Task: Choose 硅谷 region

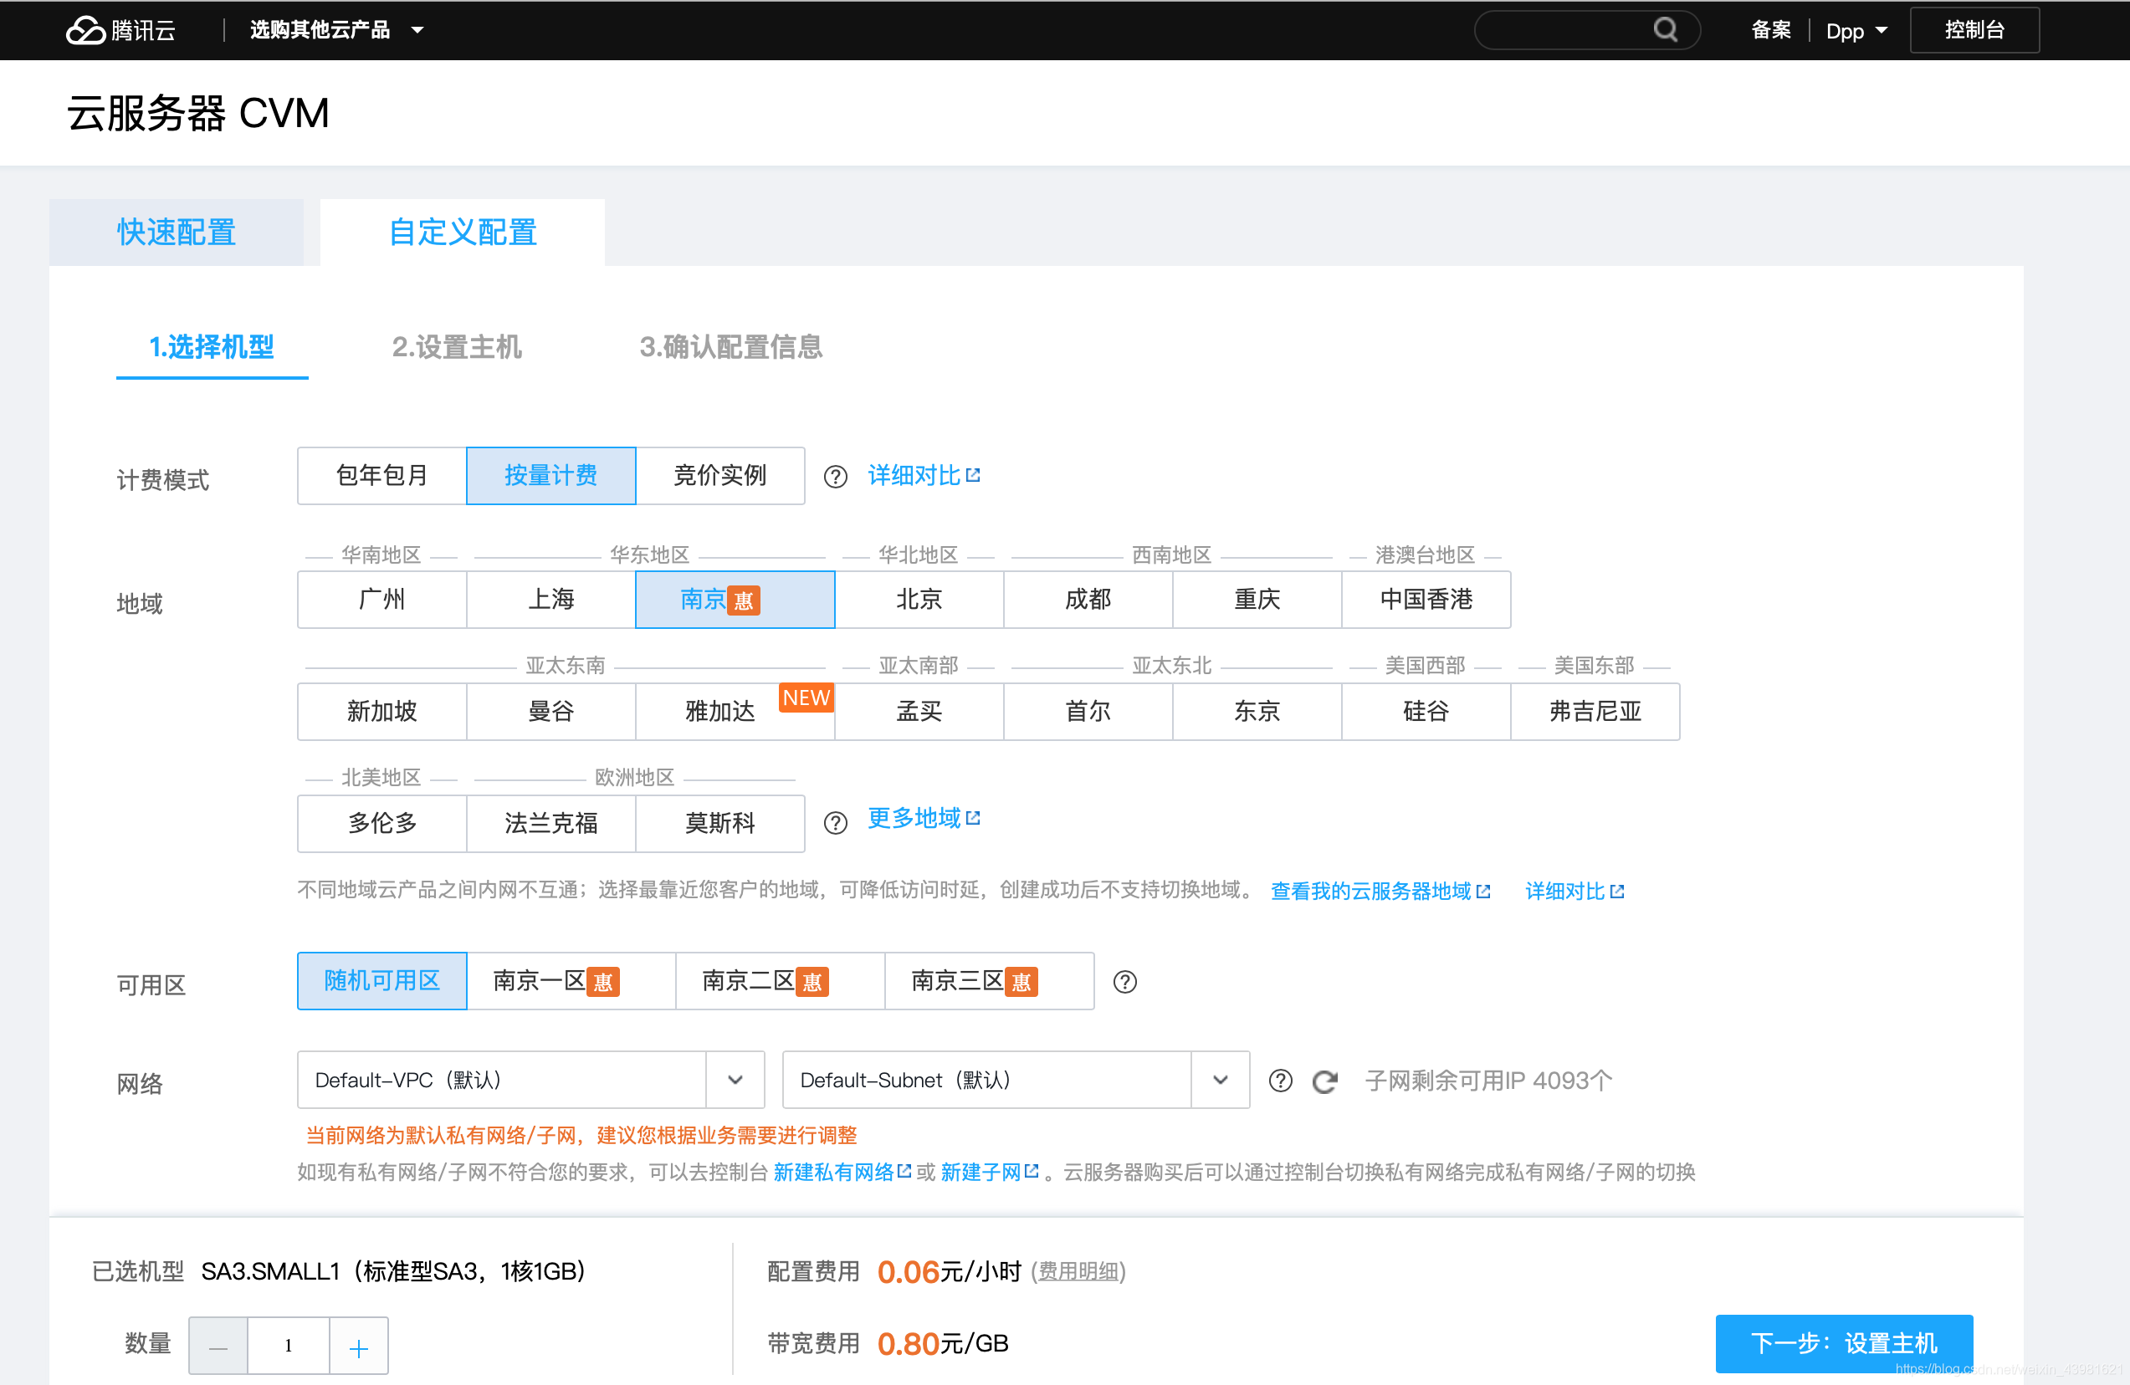Action: [x=1426, y=711]
